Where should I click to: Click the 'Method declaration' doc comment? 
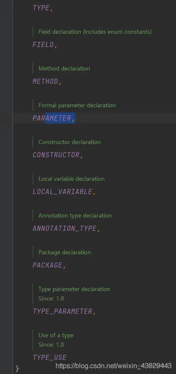(64, 68)
